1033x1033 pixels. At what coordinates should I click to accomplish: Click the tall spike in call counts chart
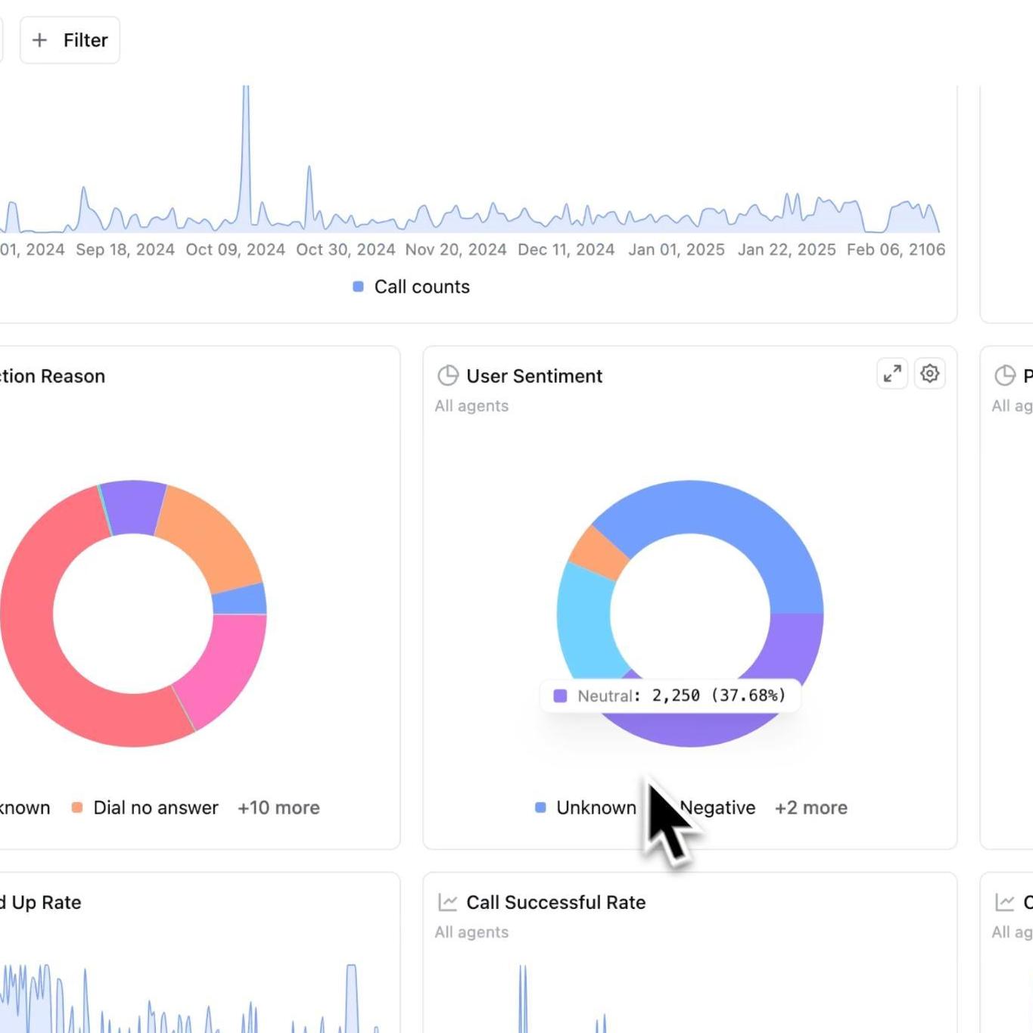246,151
